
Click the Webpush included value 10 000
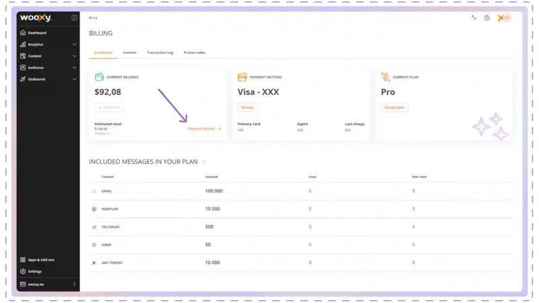tap(212, 209)
